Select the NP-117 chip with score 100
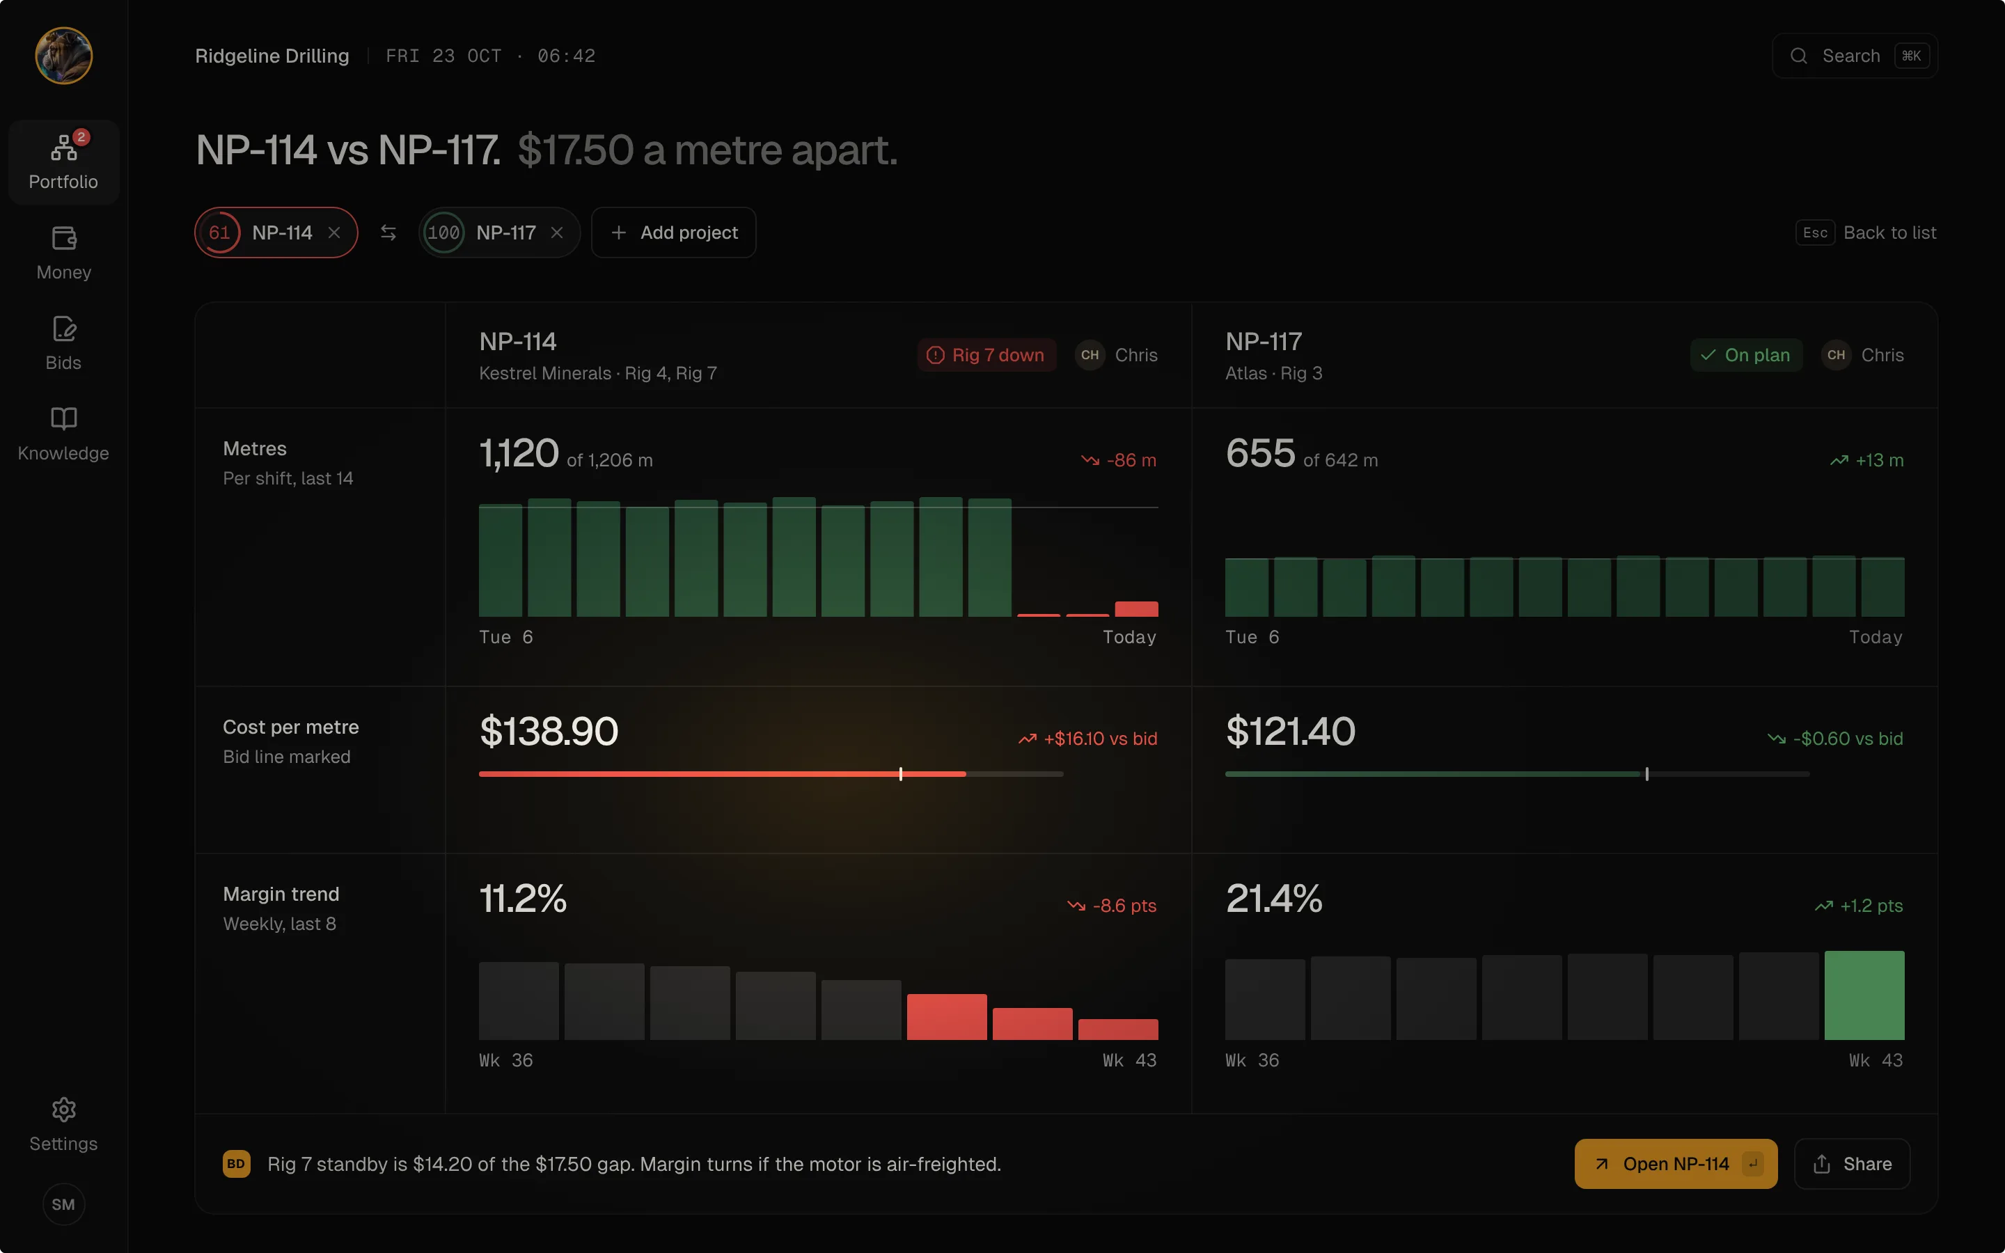This screenshot has width=2005, height=1253. pyautogui.click(x=500, y=233)
